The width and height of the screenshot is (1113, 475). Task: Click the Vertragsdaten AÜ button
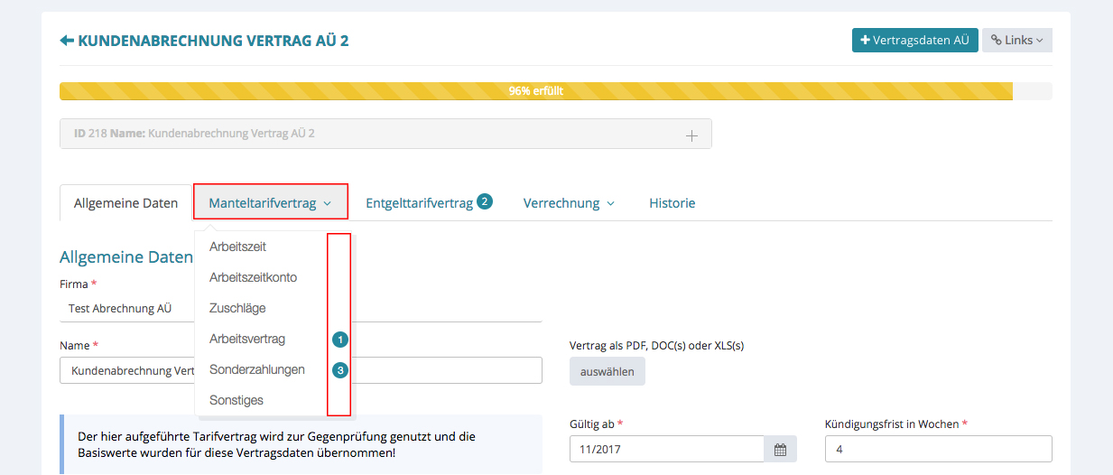914,41
